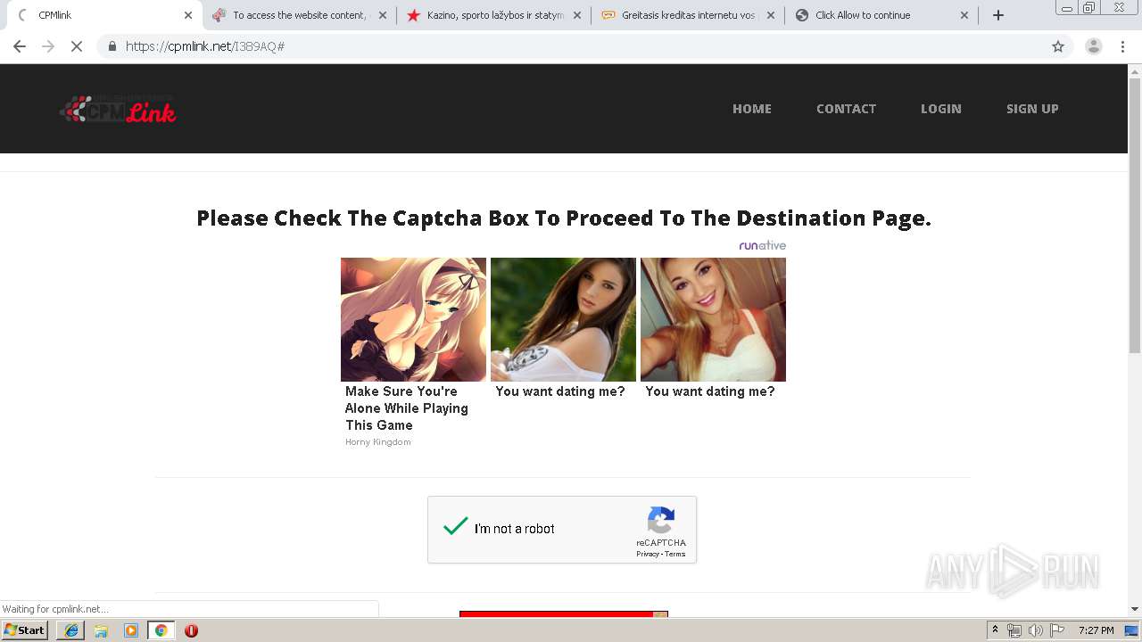Click the 7:27 PM taskbar clock
1142x642 pixels.
[x=1096, y=630]
